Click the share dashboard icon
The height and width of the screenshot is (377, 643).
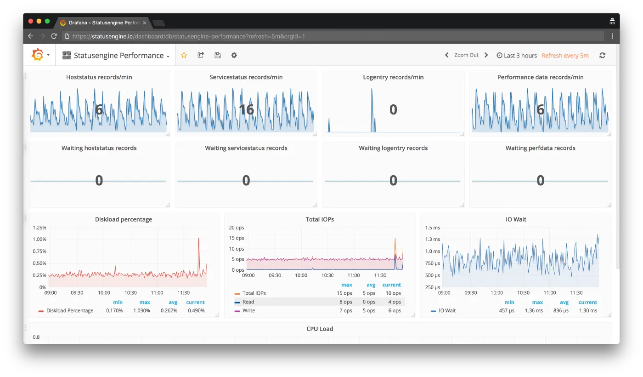(201, 55)
